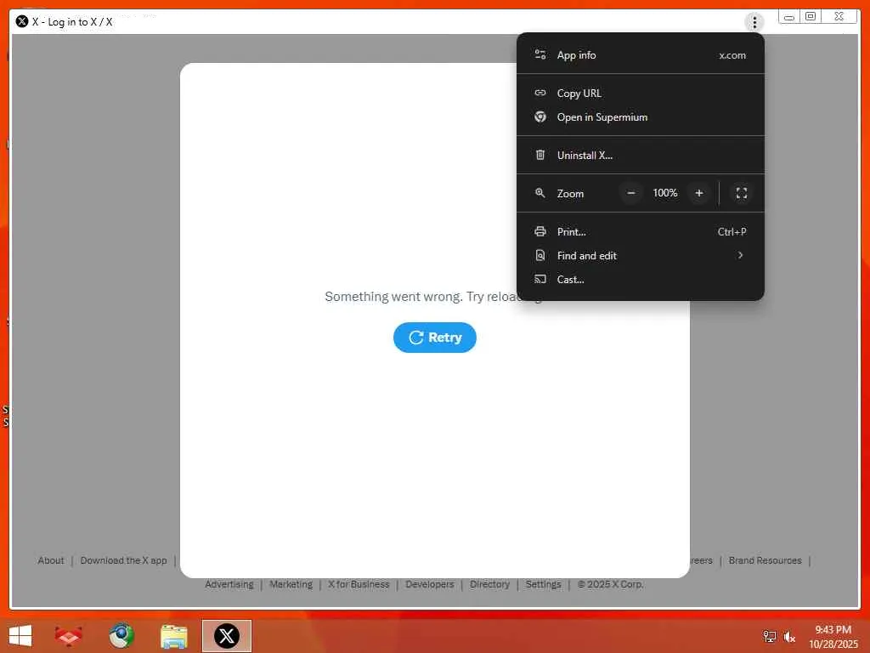Click the X app taskbar icon

[226, 636]
